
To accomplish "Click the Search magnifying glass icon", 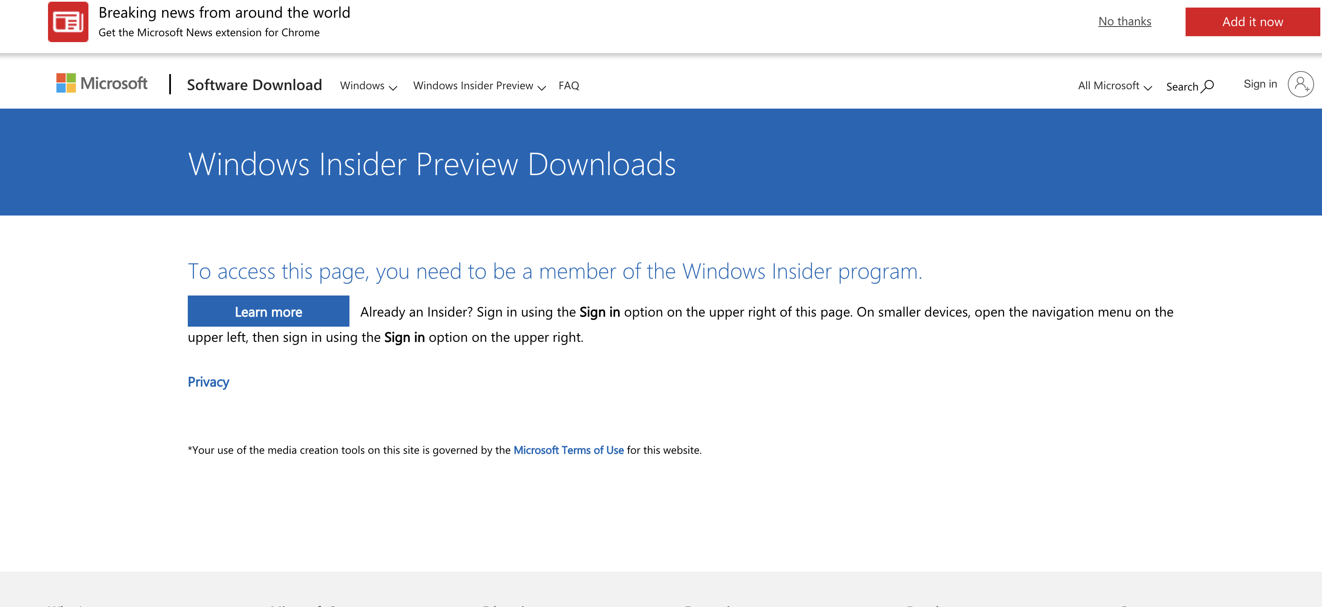I will pyautogui.click(x=1207, y=86).
